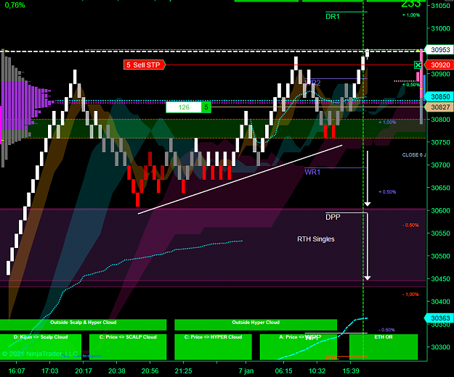Select the white ascending trendline
Image resolution: width=454 pixels, height=377 pixels.
point(240,179)
